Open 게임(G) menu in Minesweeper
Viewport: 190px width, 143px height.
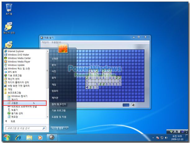pyautogui.click(x=45, y=42)
